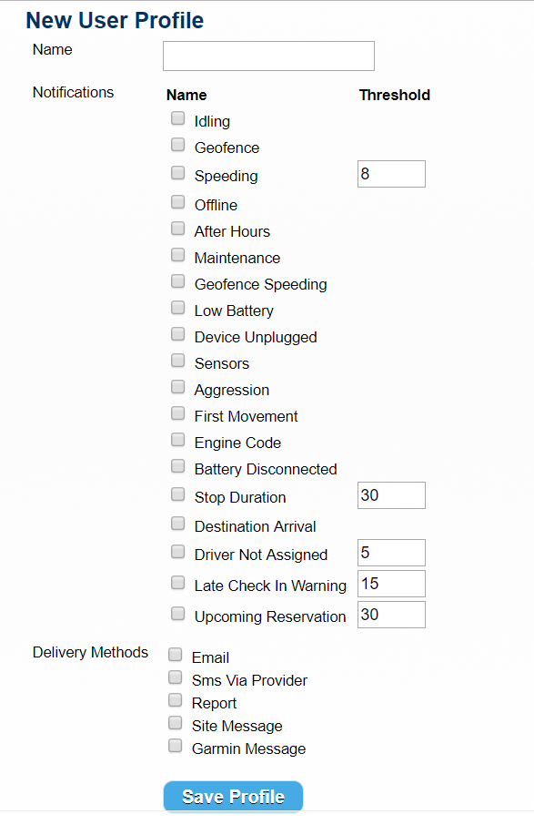
Task: Click the Save Profile button
Action: pos(233,797)
